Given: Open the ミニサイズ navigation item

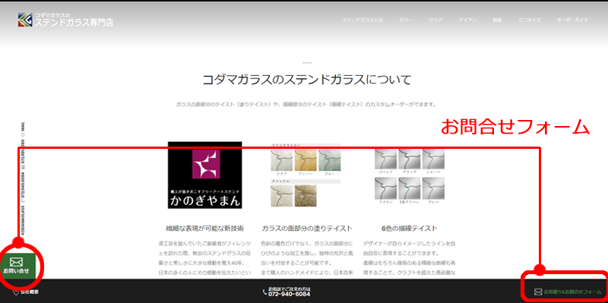Looking at the screenshot, I should pyautogui.click(x=529, y=20).
